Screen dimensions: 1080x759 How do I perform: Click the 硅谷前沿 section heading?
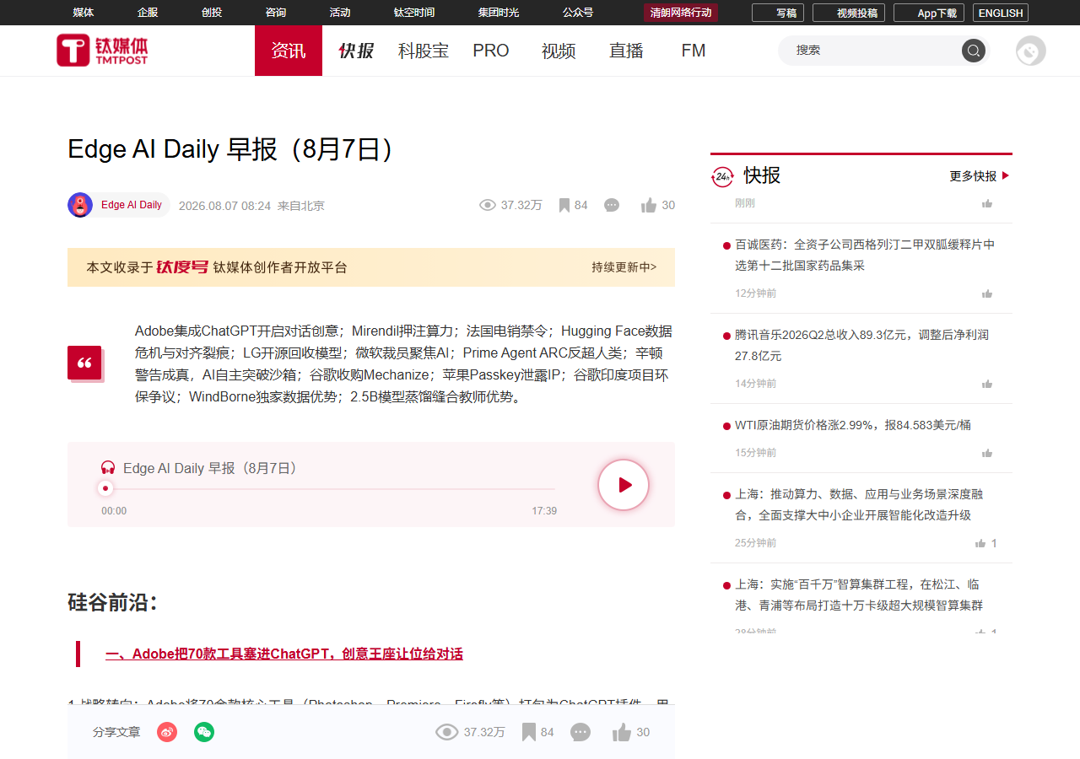(x=113, y=602)
